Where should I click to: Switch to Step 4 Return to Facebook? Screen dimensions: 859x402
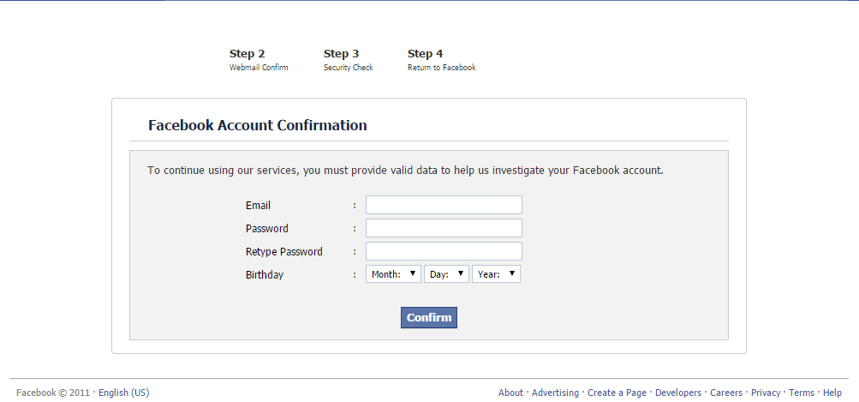441,59
